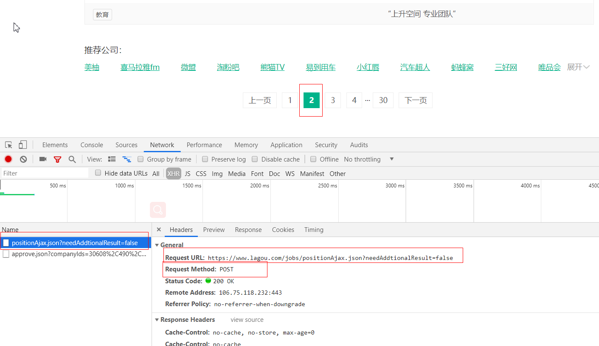Open the Sources panel tab
599x346 pixels.
click(127, 145)
